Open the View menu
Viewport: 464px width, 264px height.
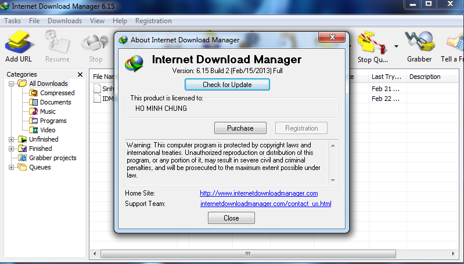tap(97, 21)
